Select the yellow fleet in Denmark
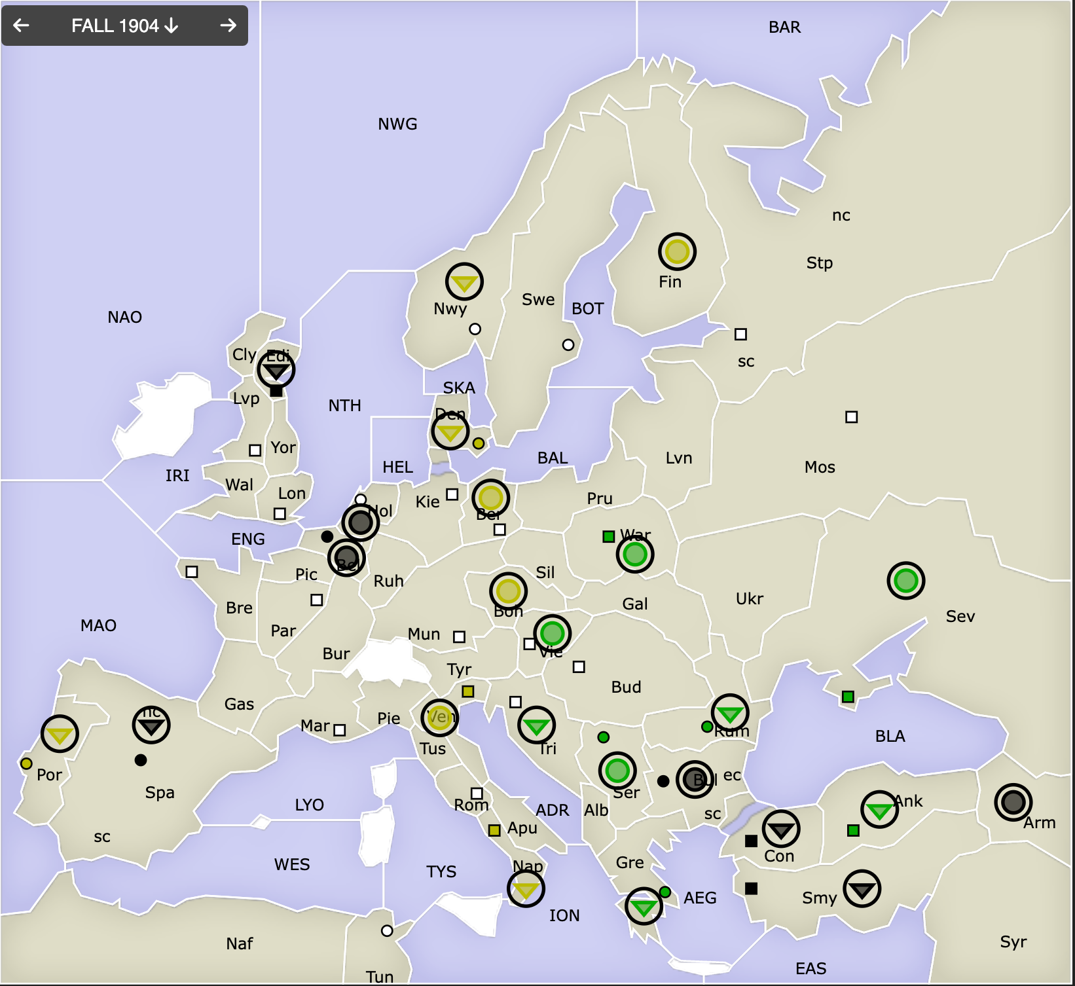This screenshot has width=1075, height=986. pos(450,432)
